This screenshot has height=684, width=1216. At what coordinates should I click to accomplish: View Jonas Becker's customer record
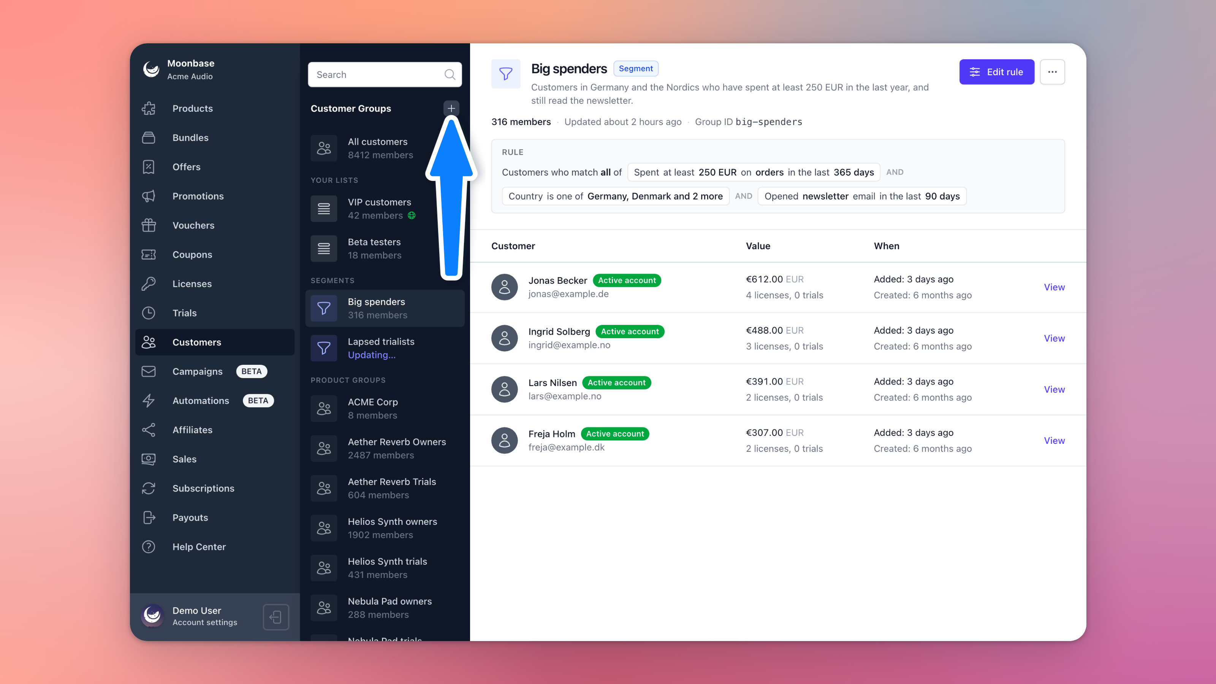pyautogui.click(x=1054, y=287)
